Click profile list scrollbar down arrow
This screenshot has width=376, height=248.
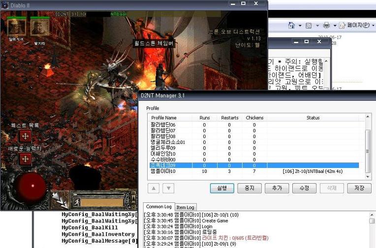pos(368,177)
